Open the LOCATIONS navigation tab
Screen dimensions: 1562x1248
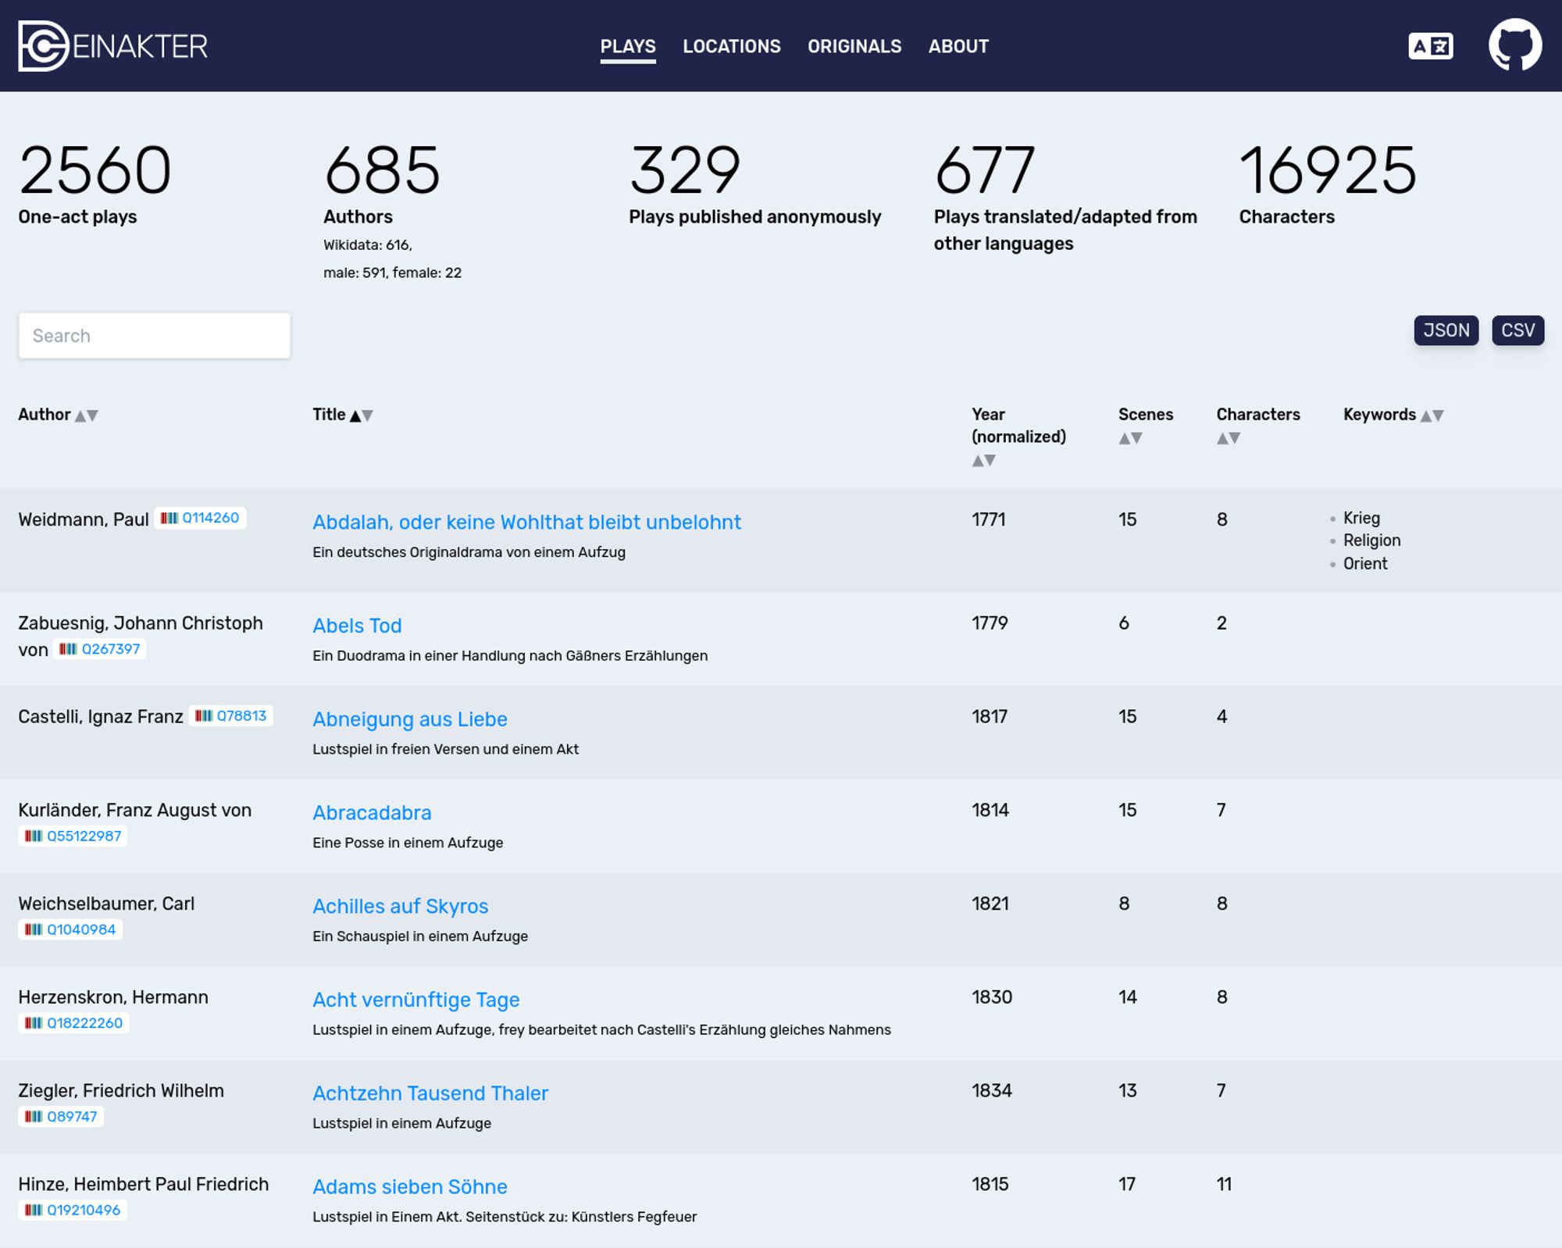[x=732, y=46]
